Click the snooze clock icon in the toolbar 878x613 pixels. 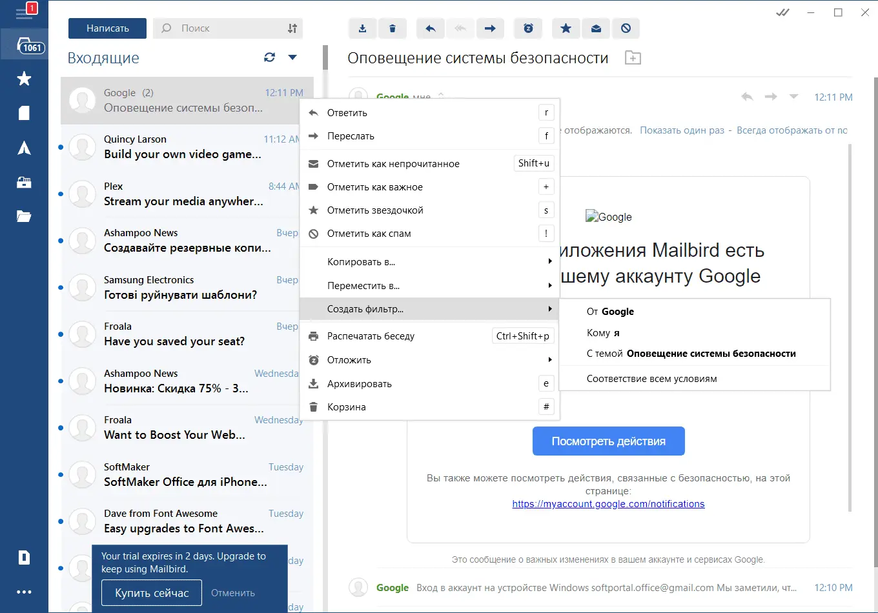pos(528,28)
